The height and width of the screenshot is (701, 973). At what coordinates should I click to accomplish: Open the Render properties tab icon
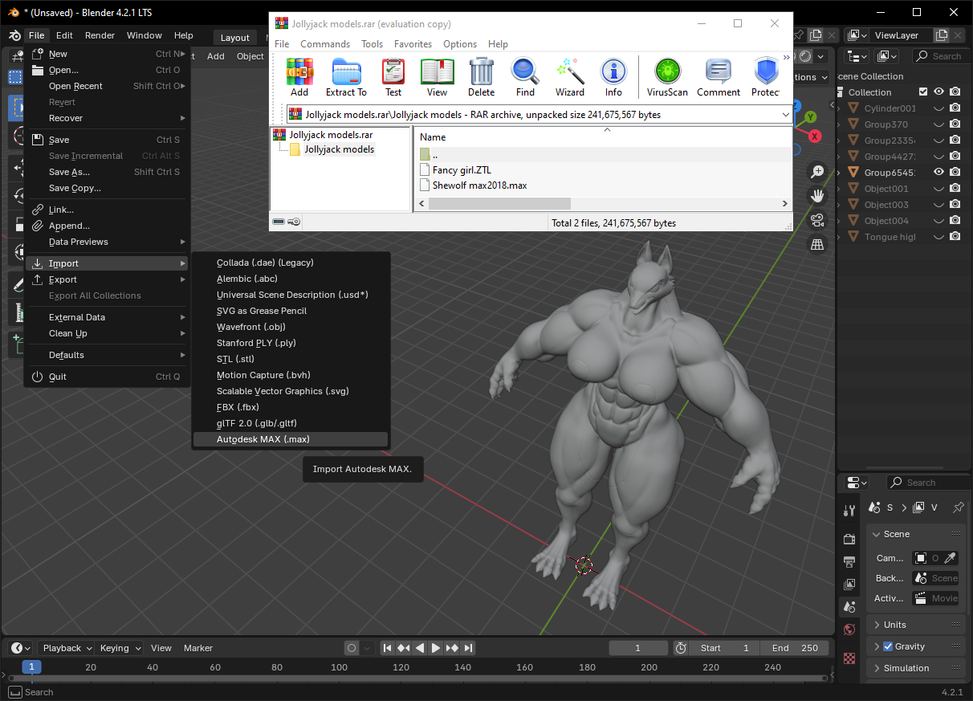click(x=849, y=539)
